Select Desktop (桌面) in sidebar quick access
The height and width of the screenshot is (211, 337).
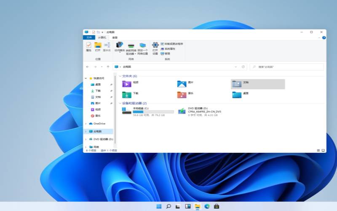click(98, 84)
